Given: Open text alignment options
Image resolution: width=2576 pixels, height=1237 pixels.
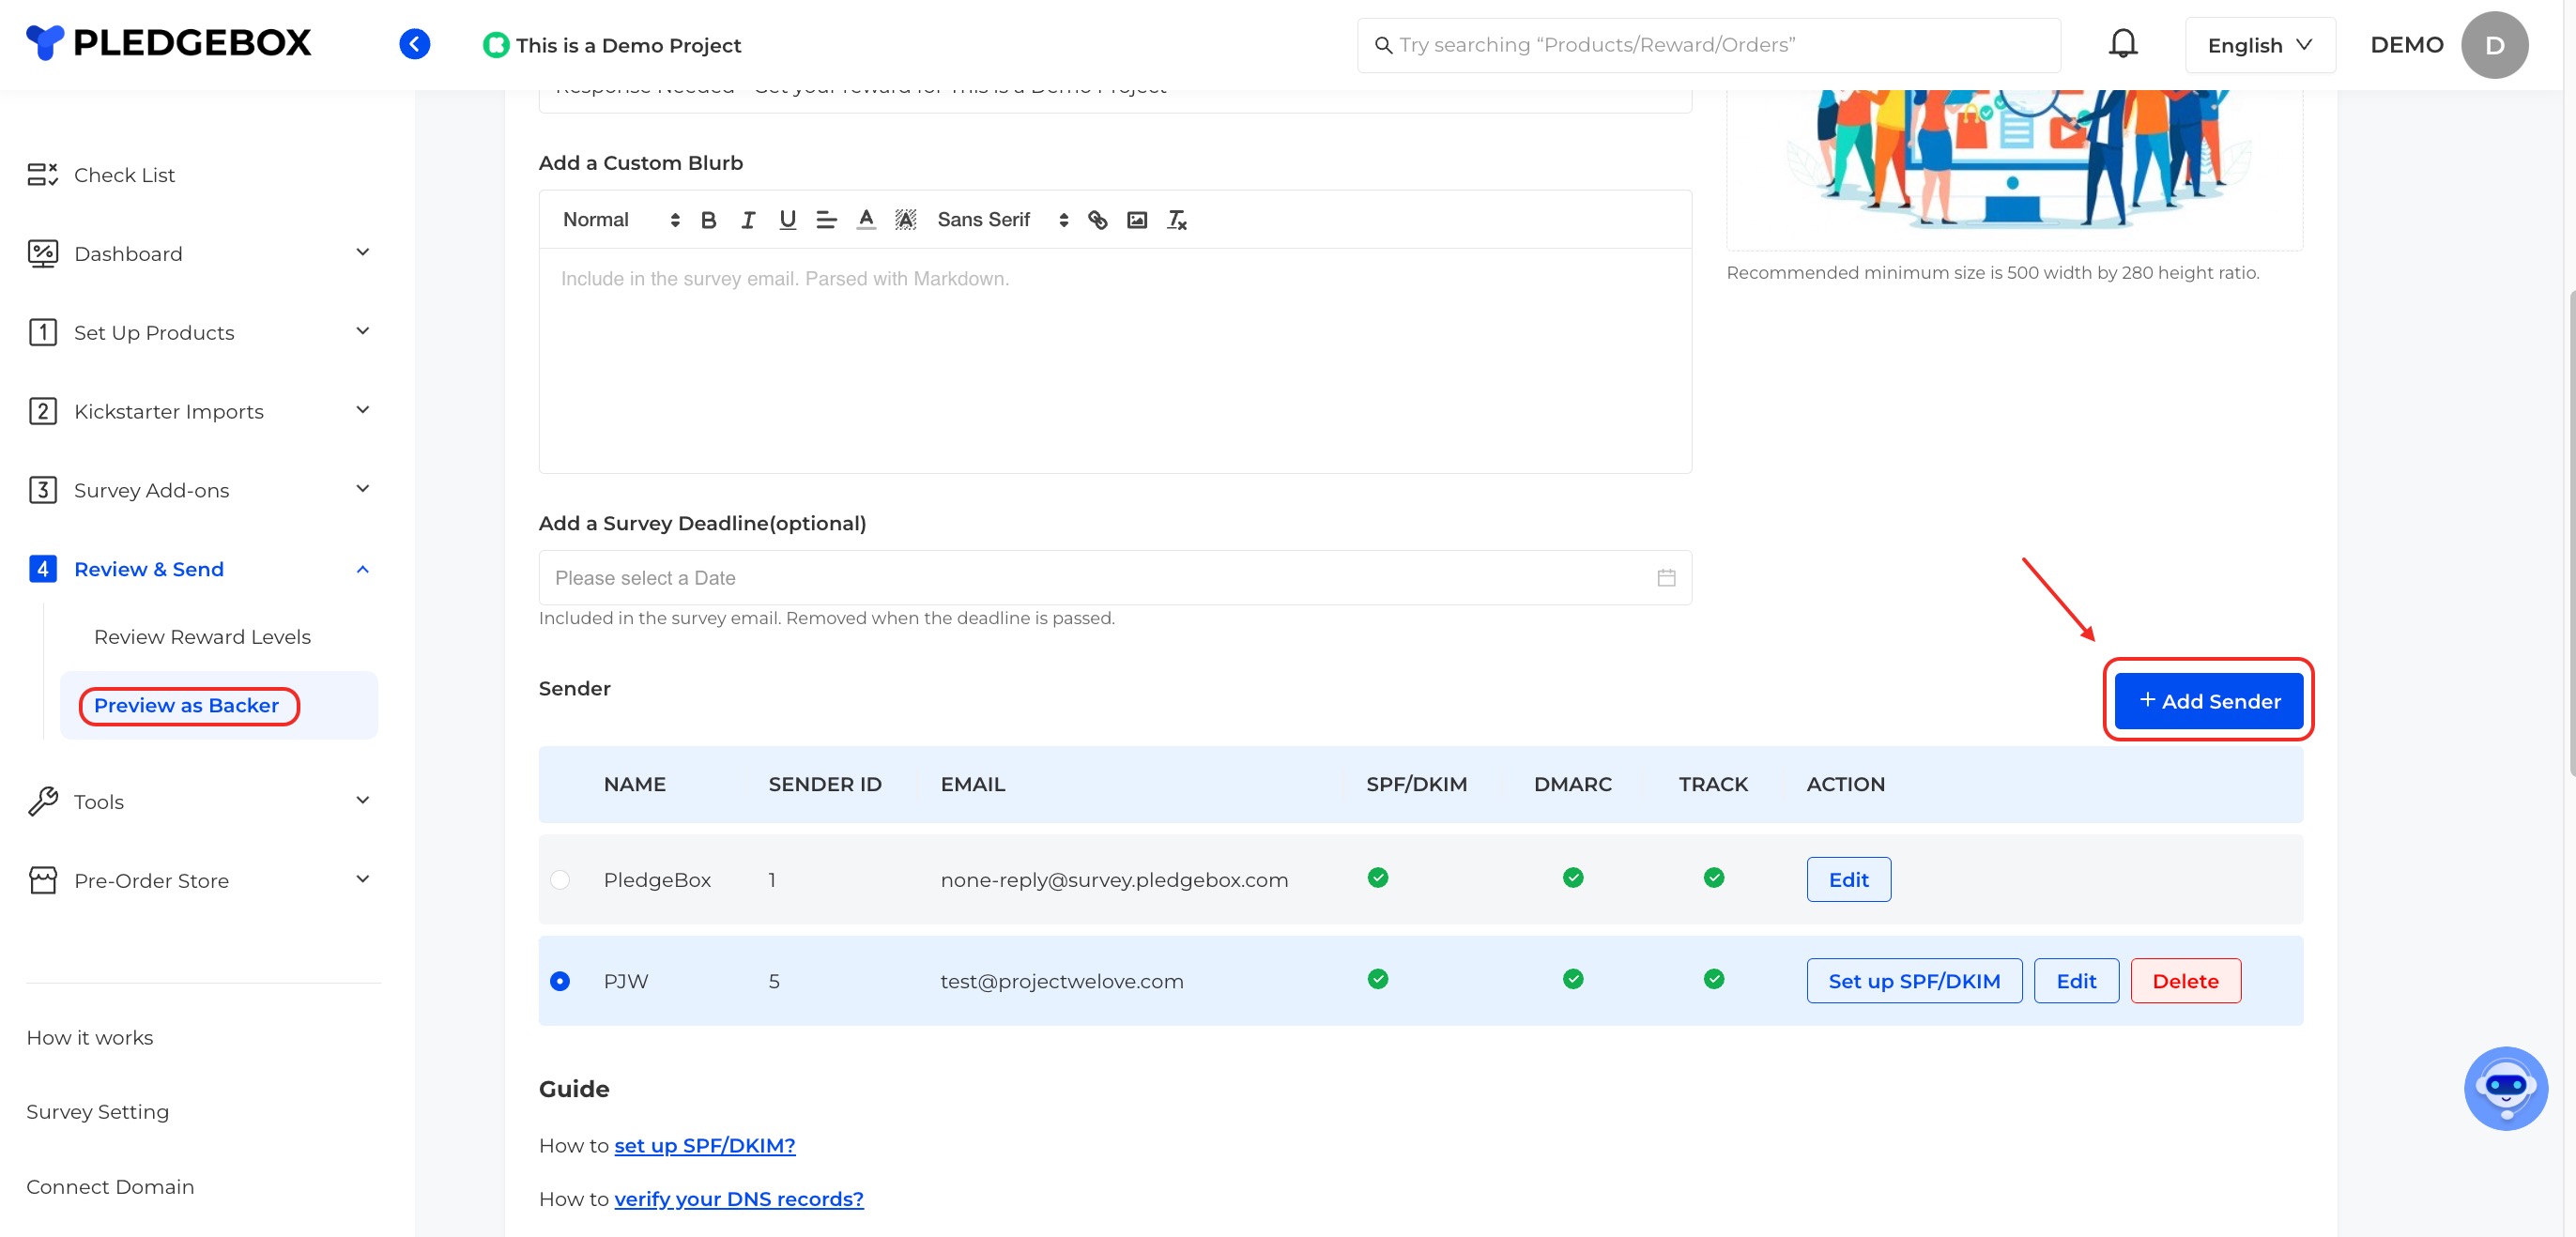Looking at the screenshot, I should click(x=826, y=220).
